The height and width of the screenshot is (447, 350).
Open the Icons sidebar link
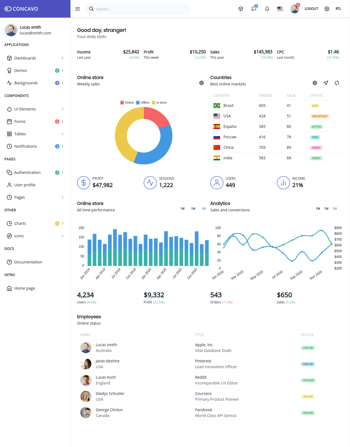[x=35, y=236]
